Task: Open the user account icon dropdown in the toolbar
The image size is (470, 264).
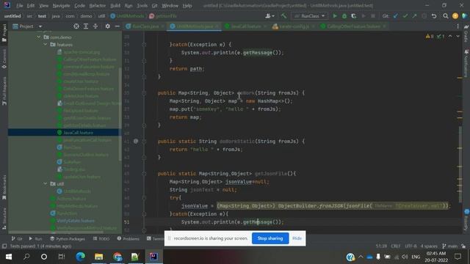Action: 270,16
